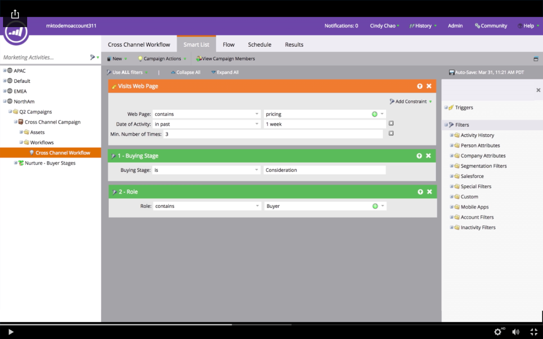543x339 pixels.
Task: Click the Min. Number of Times field
Action: point(273,134)
